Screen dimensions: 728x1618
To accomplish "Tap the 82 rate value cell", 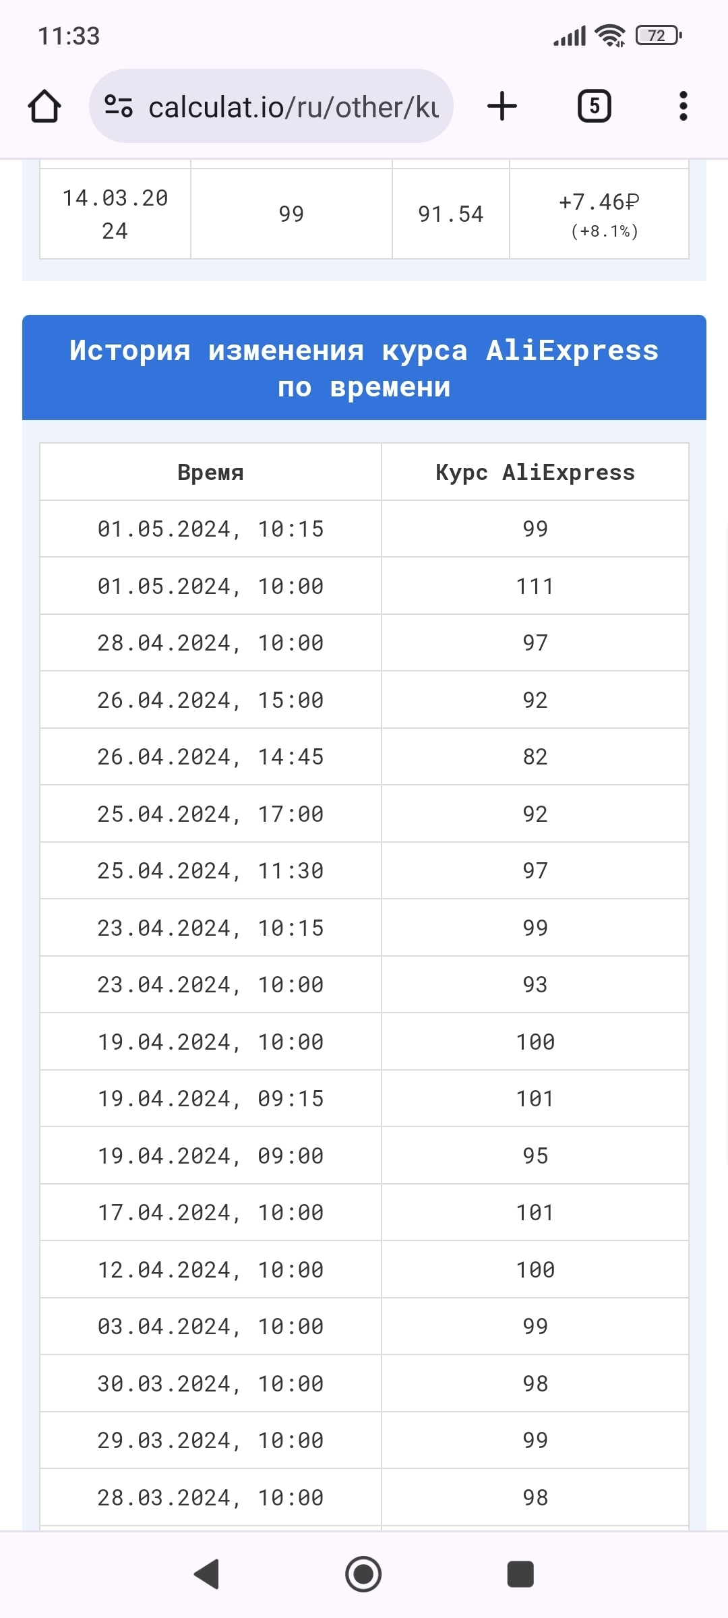I will coord(535,757).
